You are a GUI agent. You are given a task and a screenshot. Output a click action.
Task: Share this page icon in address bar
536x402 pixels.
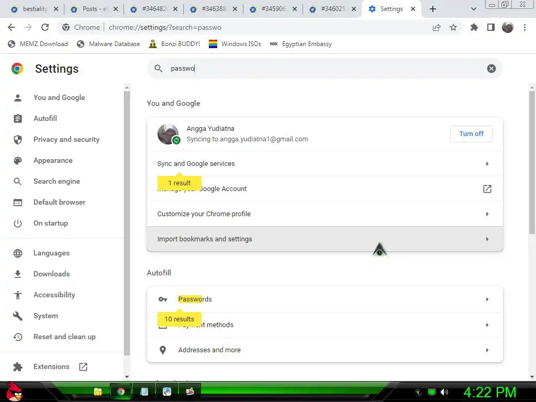click(x=437, y=28)
